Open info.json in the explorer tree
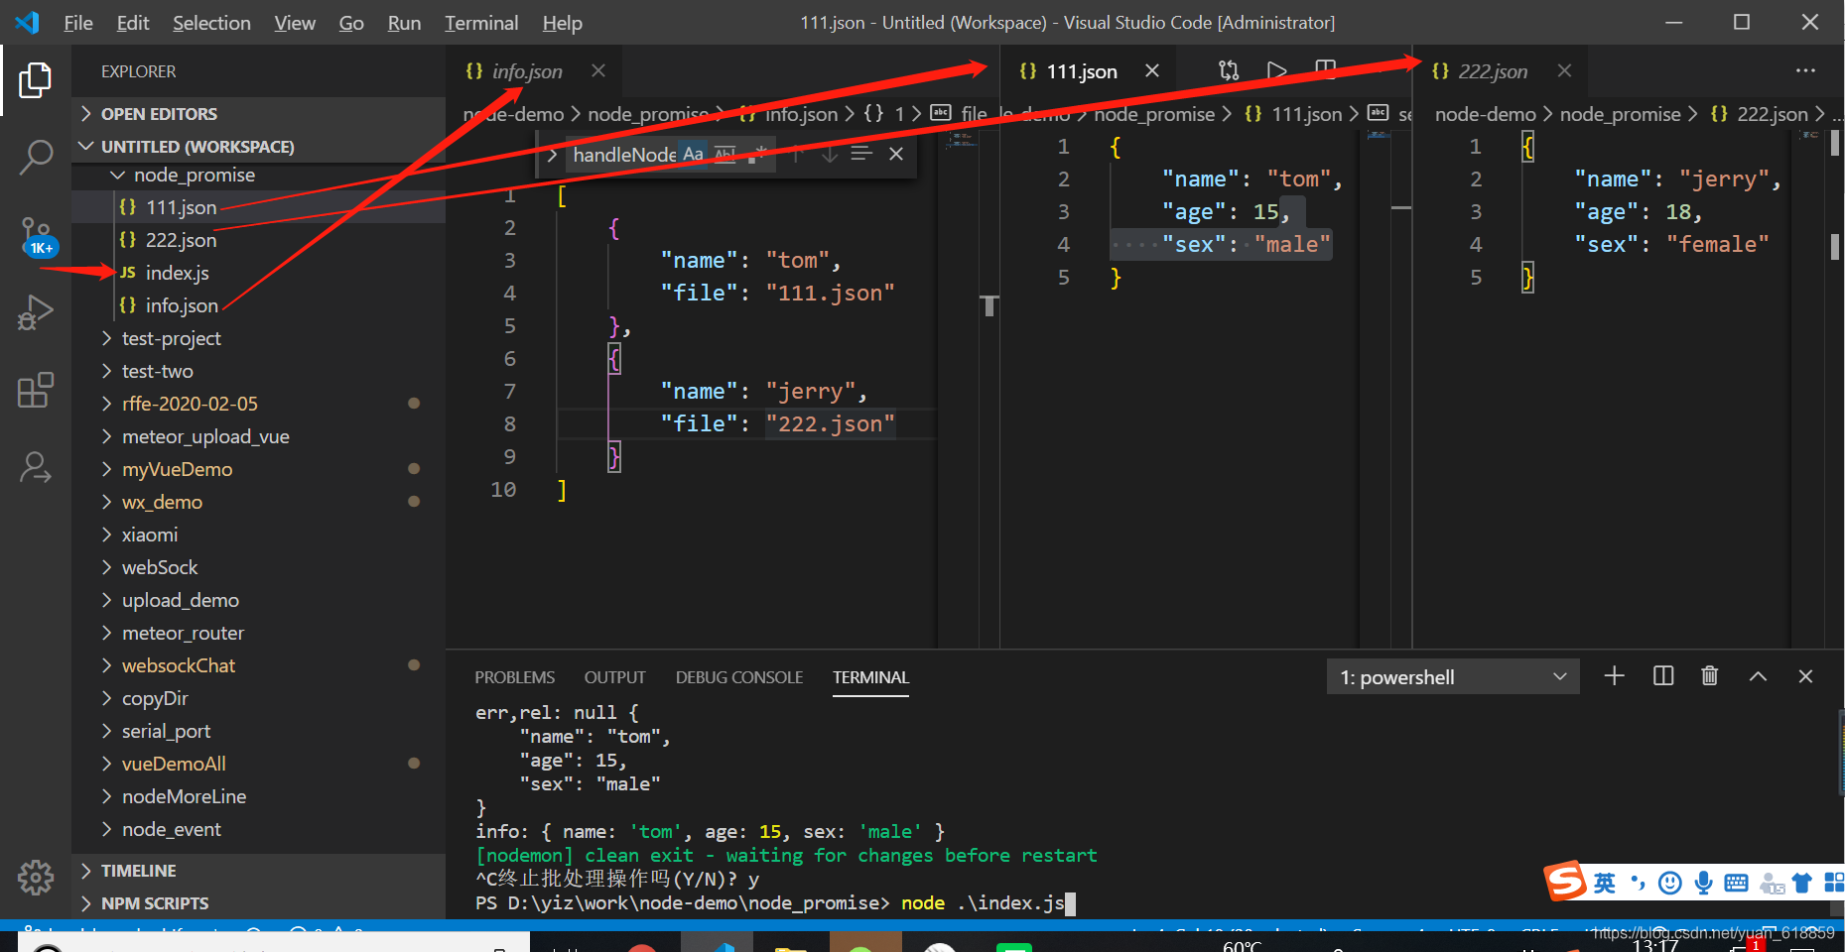1845x952 pixels. point(259,305)
